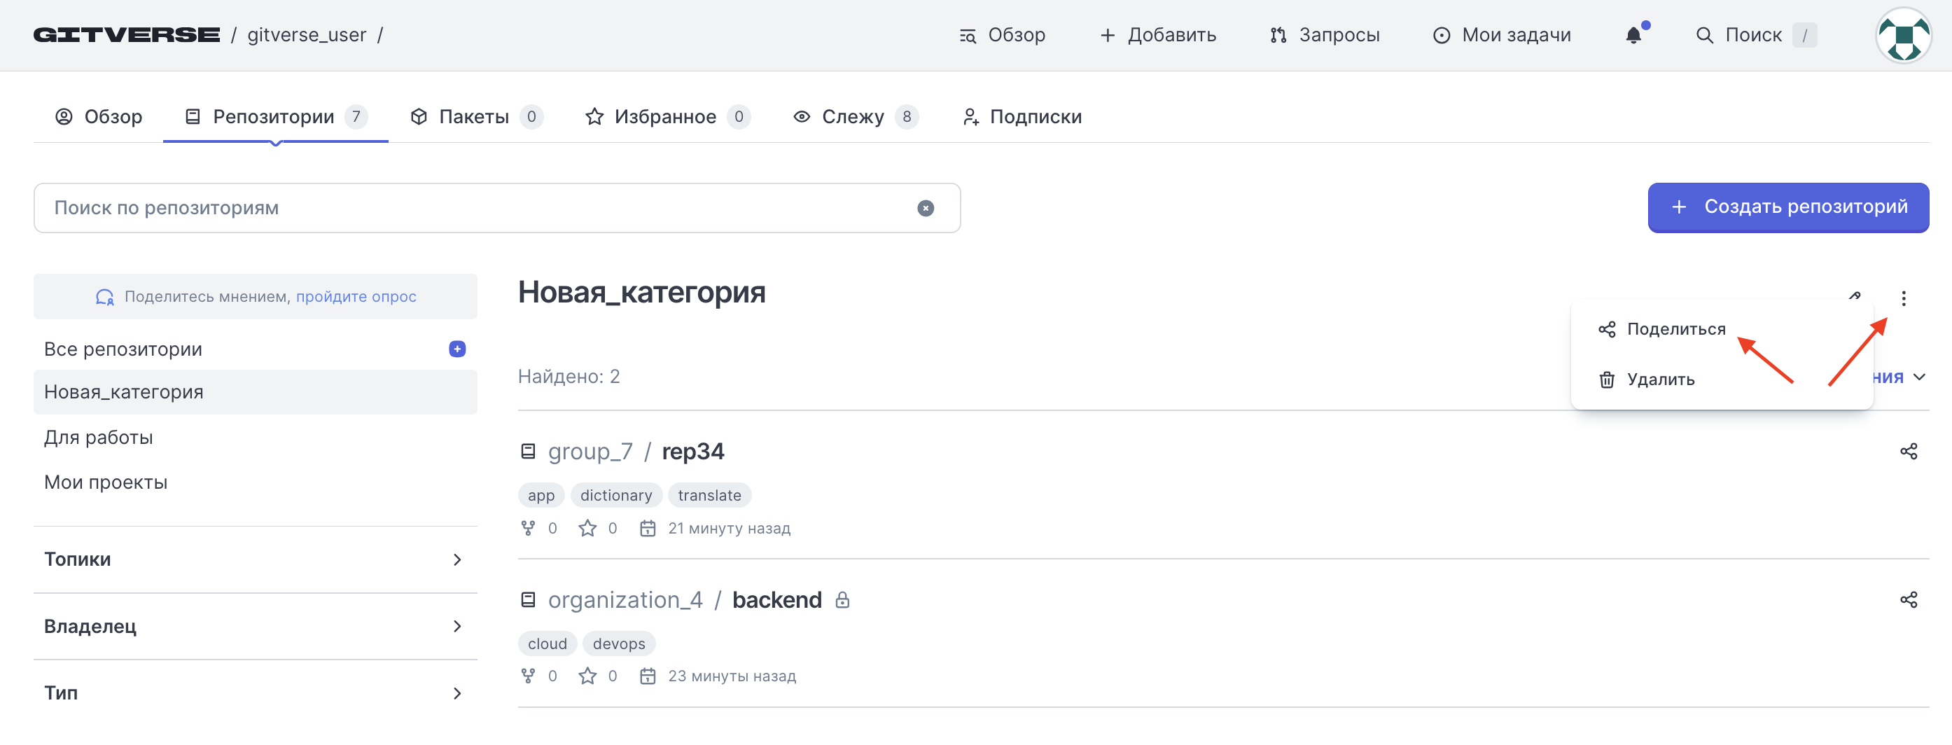
Task: Click the lock icon beside backend
Action: (x=842, y=600)
